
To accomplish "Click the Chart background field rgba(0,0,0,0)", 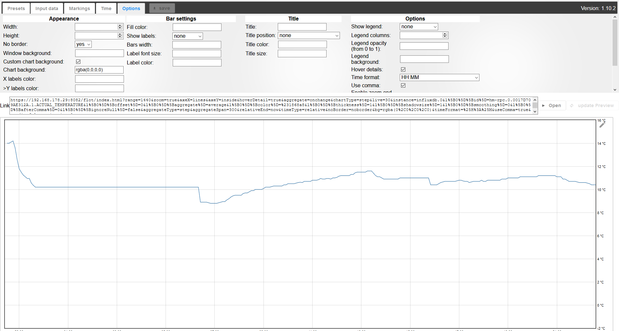I will point(99,70).
